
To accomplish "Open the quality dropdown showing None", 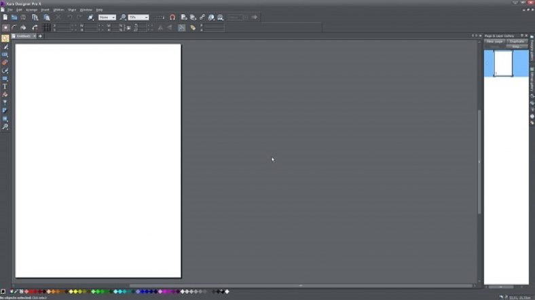I will (107, 17).
